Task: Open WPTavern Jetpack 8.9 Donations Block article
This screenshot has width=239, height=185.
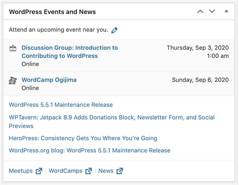Action: point(112,122)
